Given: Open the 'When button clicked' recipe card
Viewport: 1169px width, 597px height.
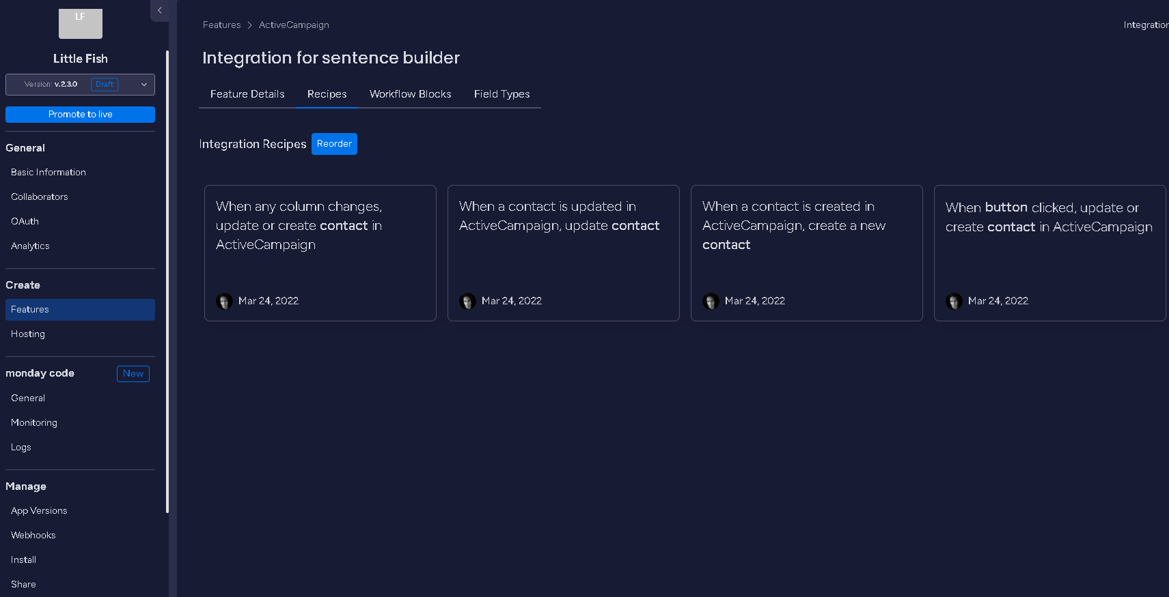Looking at the screenshot, I should 1050,253.
